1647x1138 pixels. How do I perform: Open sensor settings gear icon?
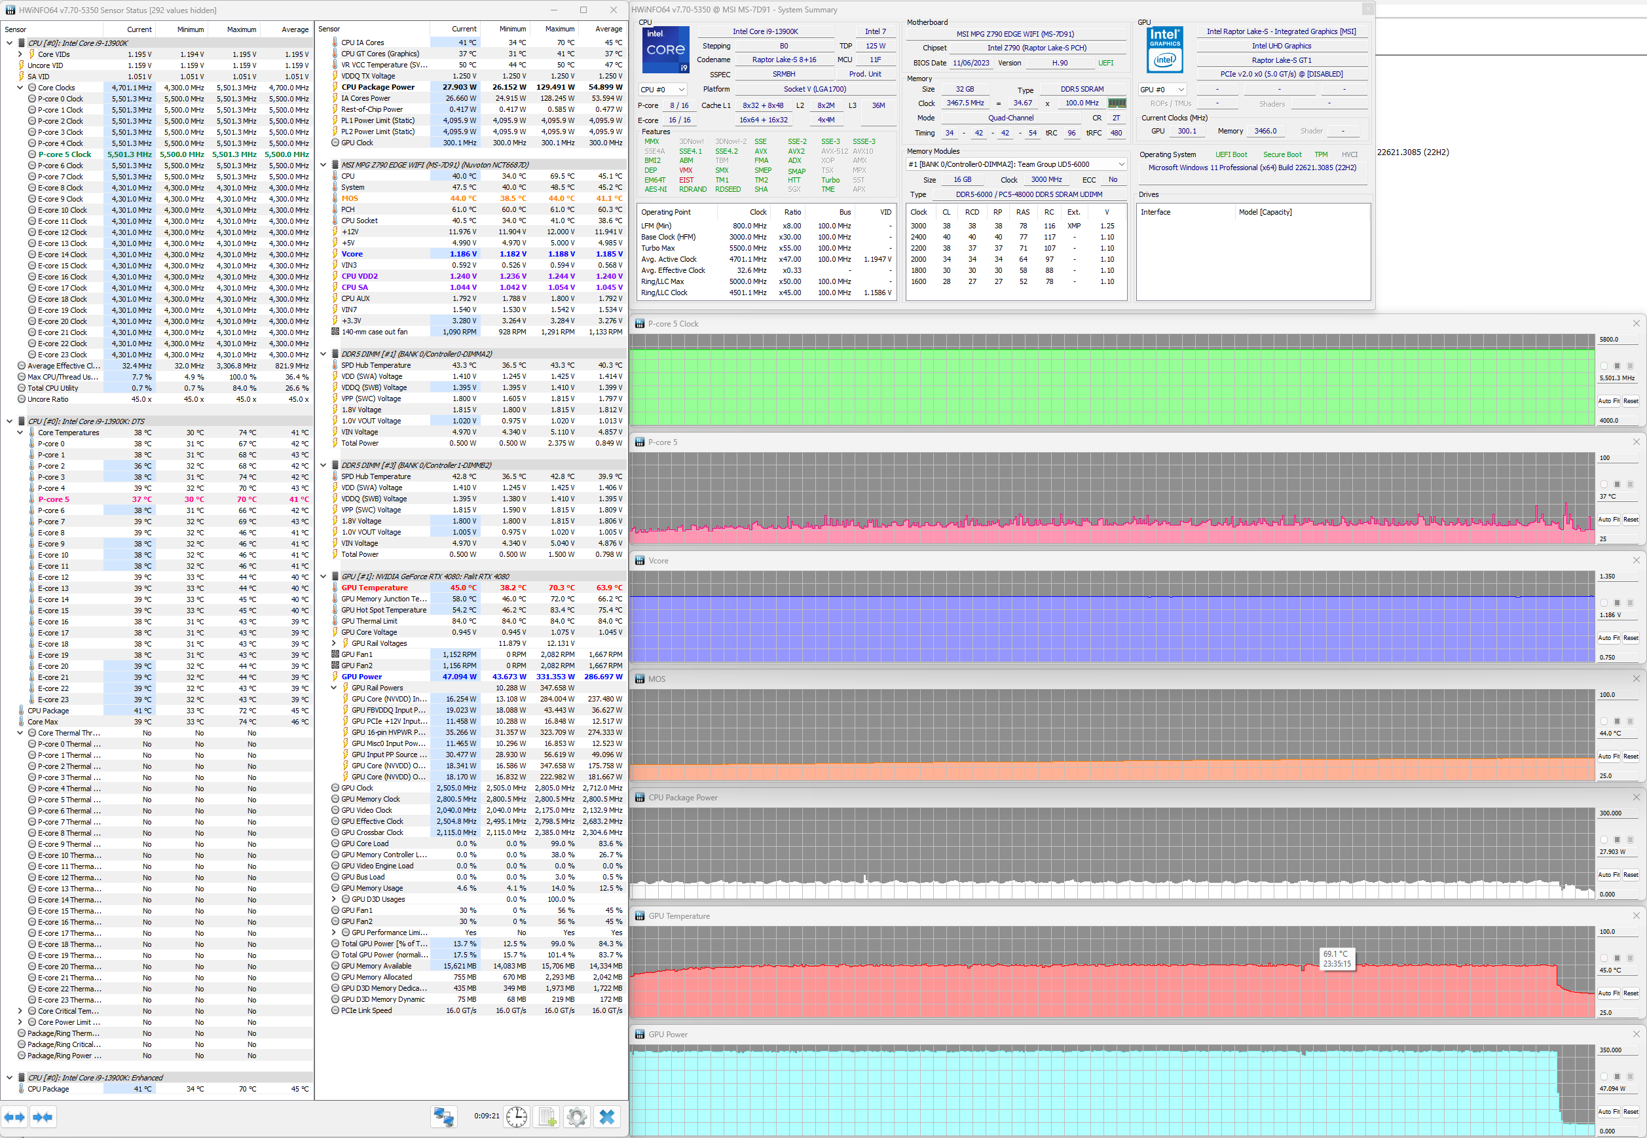pos(576,1116)
